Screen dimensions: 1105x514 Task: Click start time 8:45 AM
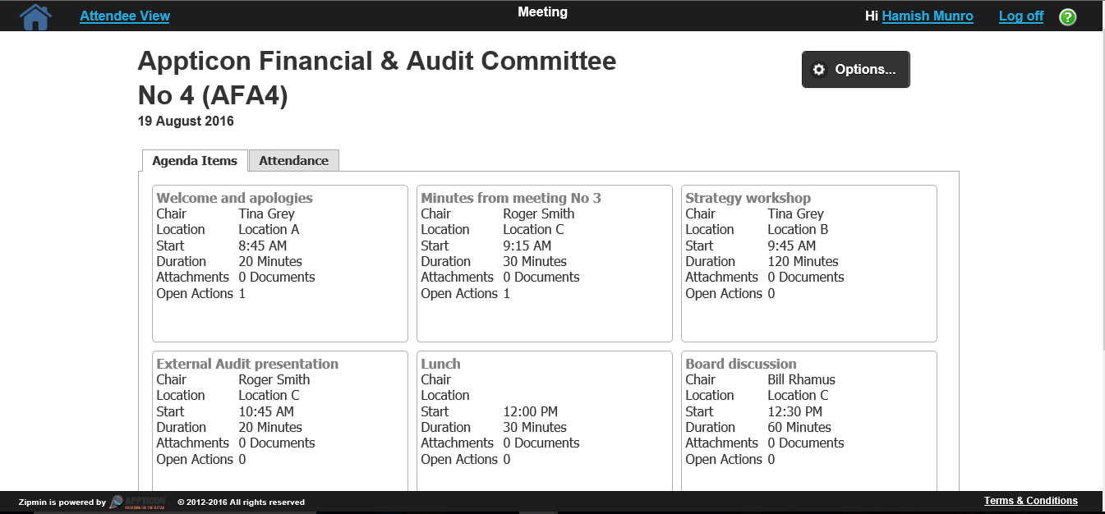point(263,246)
